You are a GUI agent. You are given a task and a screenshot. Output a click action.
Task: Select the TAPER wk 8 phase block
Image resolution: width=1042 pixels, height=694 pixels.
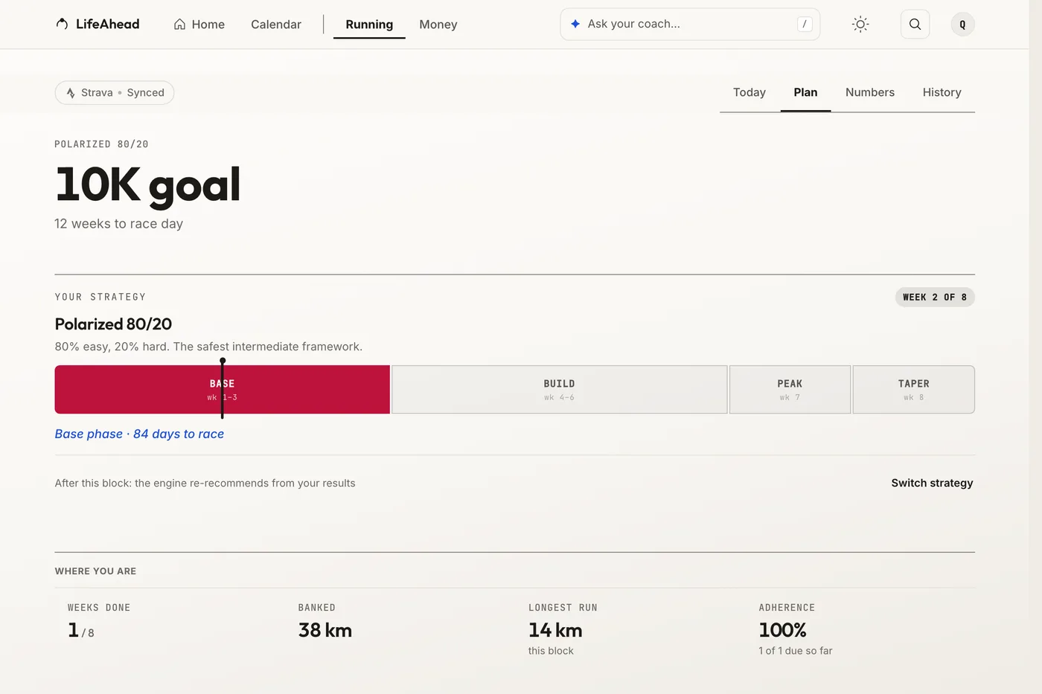tap(913, 389)
